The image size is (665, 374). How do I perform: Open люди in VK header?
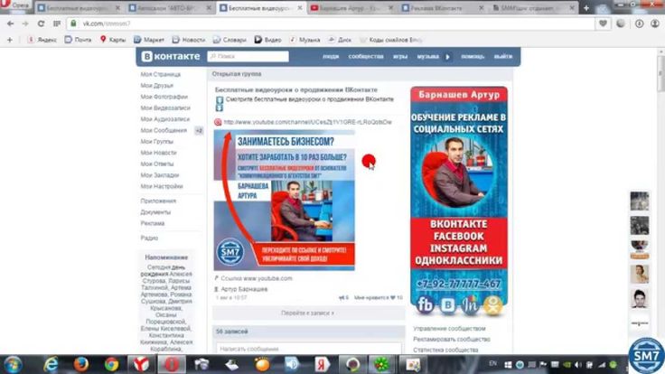331,56
